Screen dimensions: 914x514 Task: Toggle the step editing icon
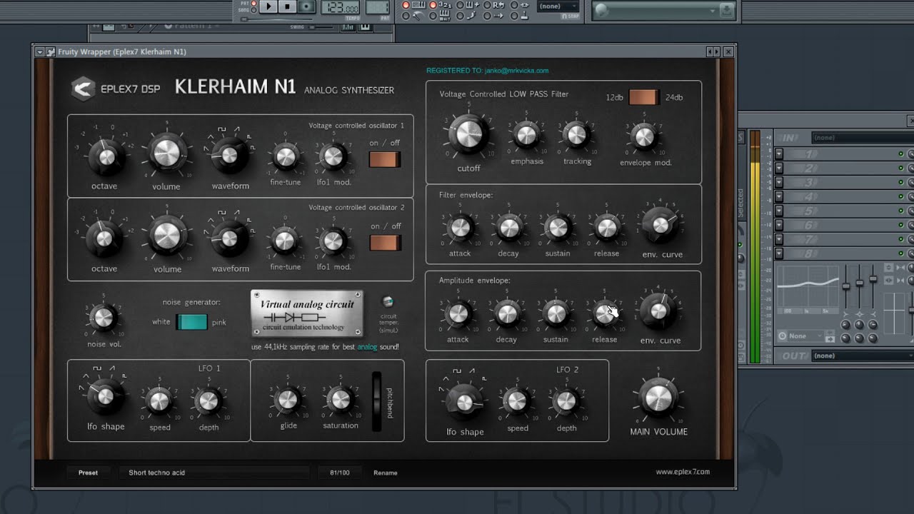(x=472, y=16)
